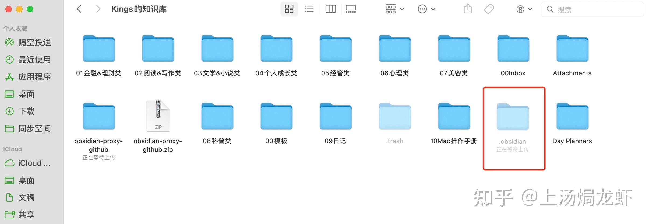Switch to column view
This screenshot has height=224, width=649.
coord(330,9)
